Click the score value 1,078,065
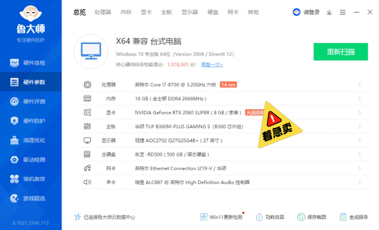The height and width of the screenshot is (230, 379). click(x=178, y=65)
